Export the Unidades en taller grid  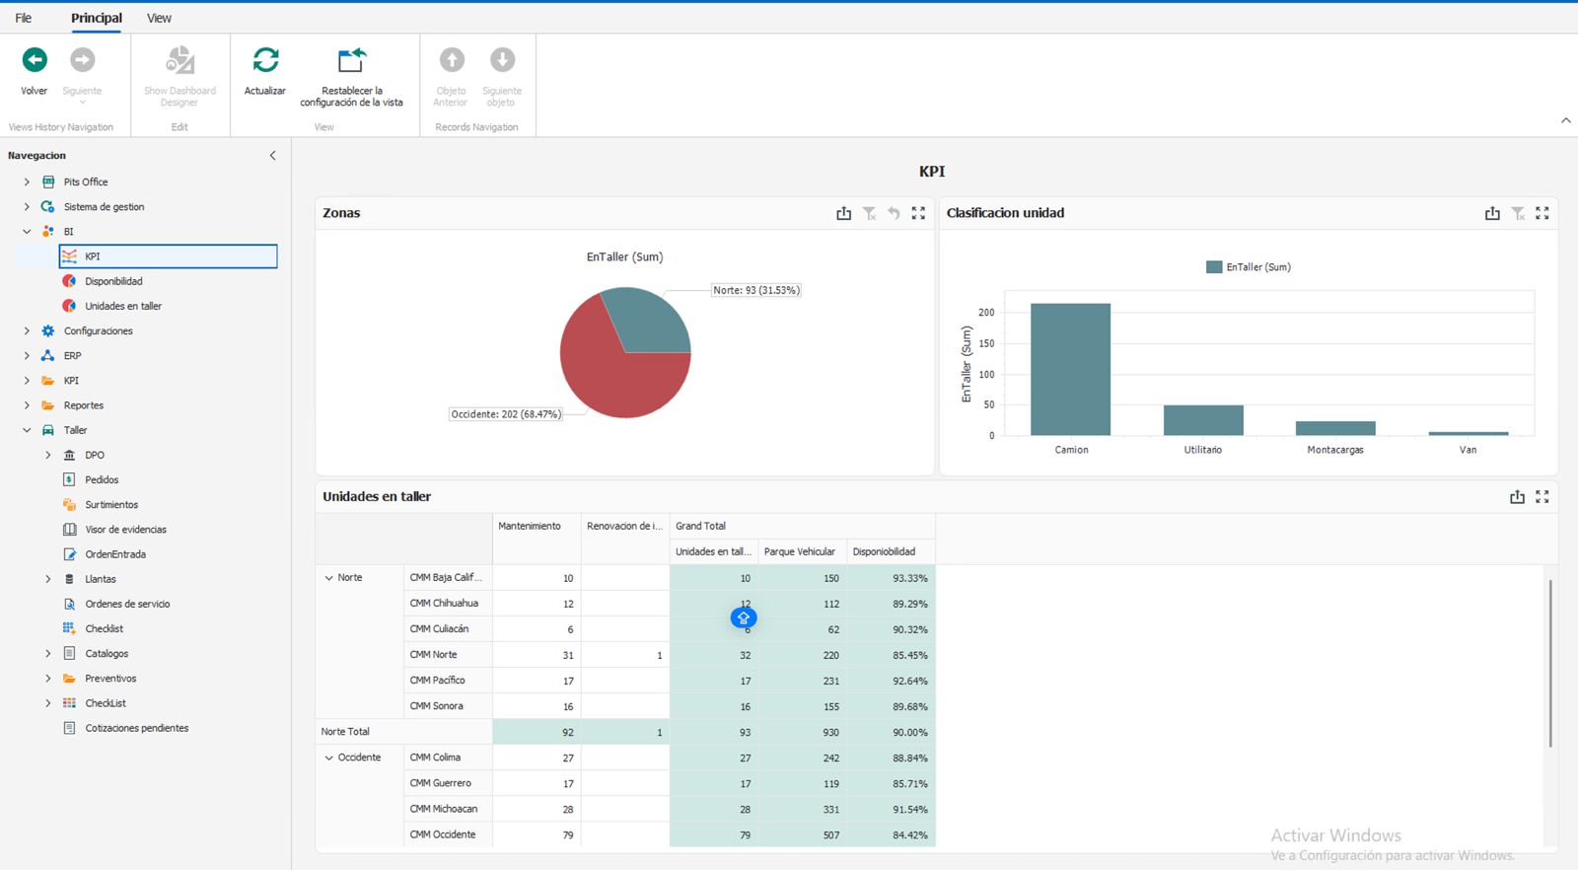click(x=1517, y=497)
